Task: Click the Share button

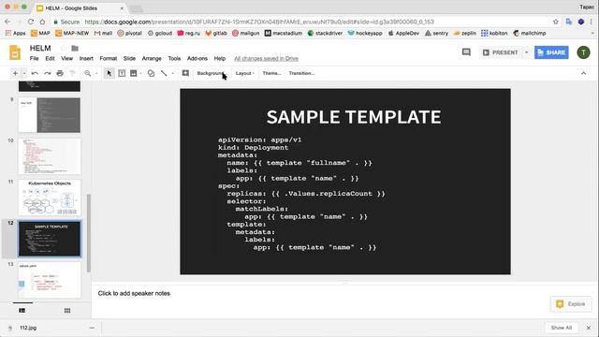Action: coord(551,52)
